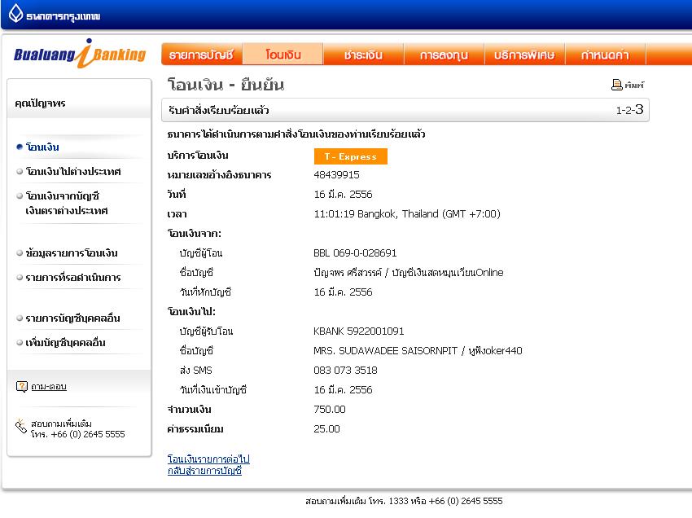Image resolution: width=692 pixels, height=518 pixels.
Task: Open the บริการพิเศษ tab
Action: pos(524,55)
